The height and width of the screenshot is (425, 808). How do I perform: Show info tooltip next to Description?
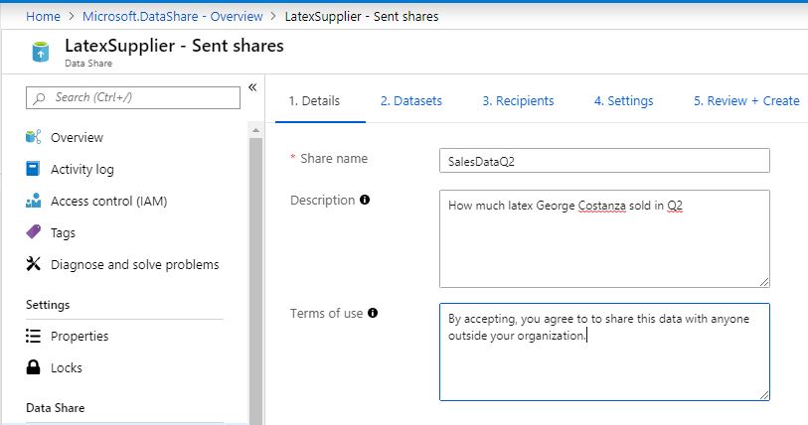click(365, 200)
